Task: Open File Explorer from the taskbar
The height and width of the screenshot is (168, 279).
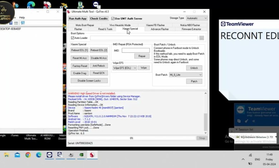Action: tap(6, 155)
